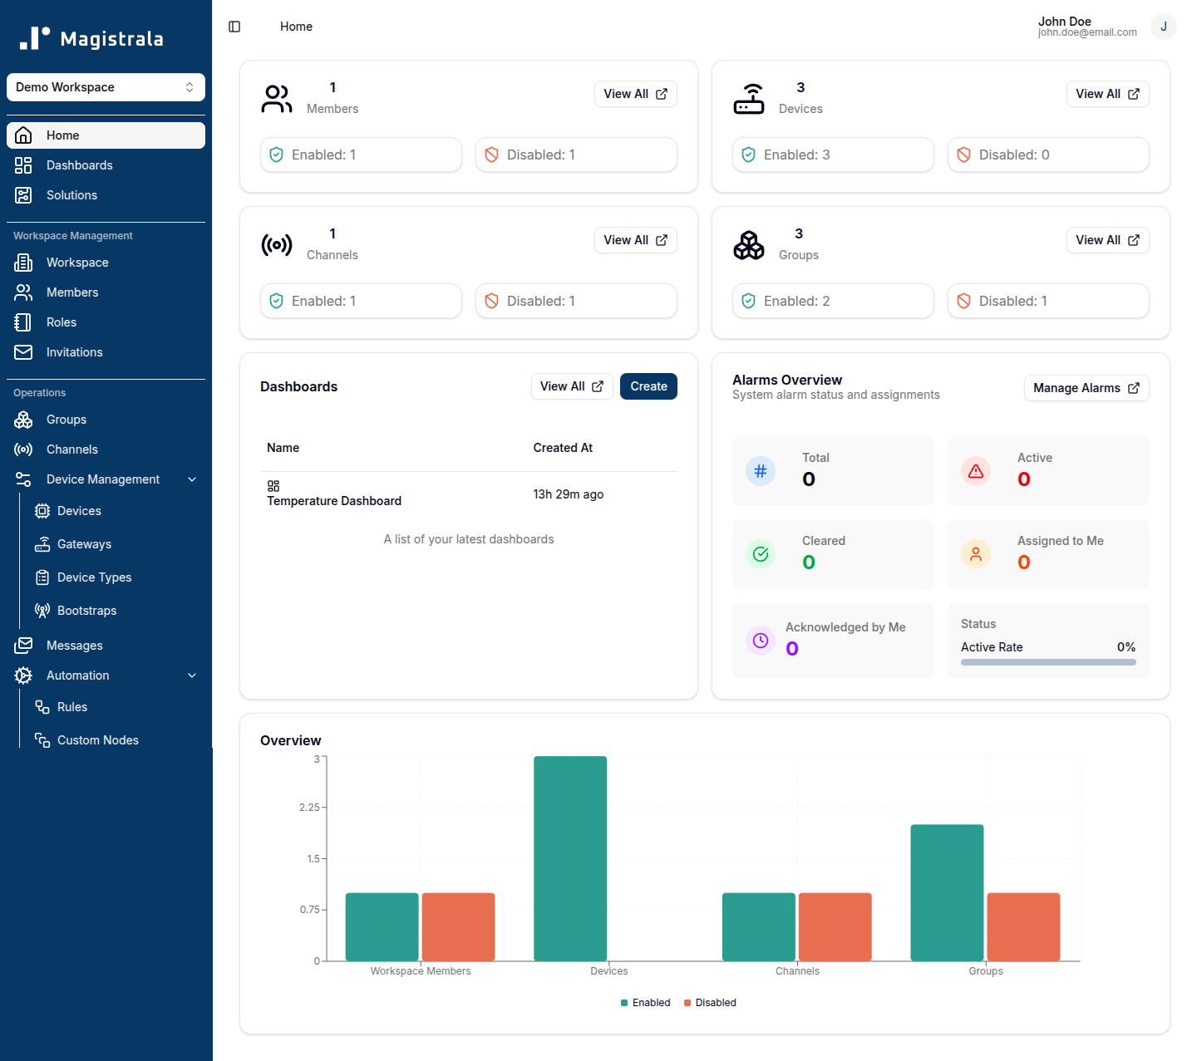Viewport: 1197px width, 1061px height.
Task: Go to Dashboards in the sidebar
Action: (x=106, y=165)
